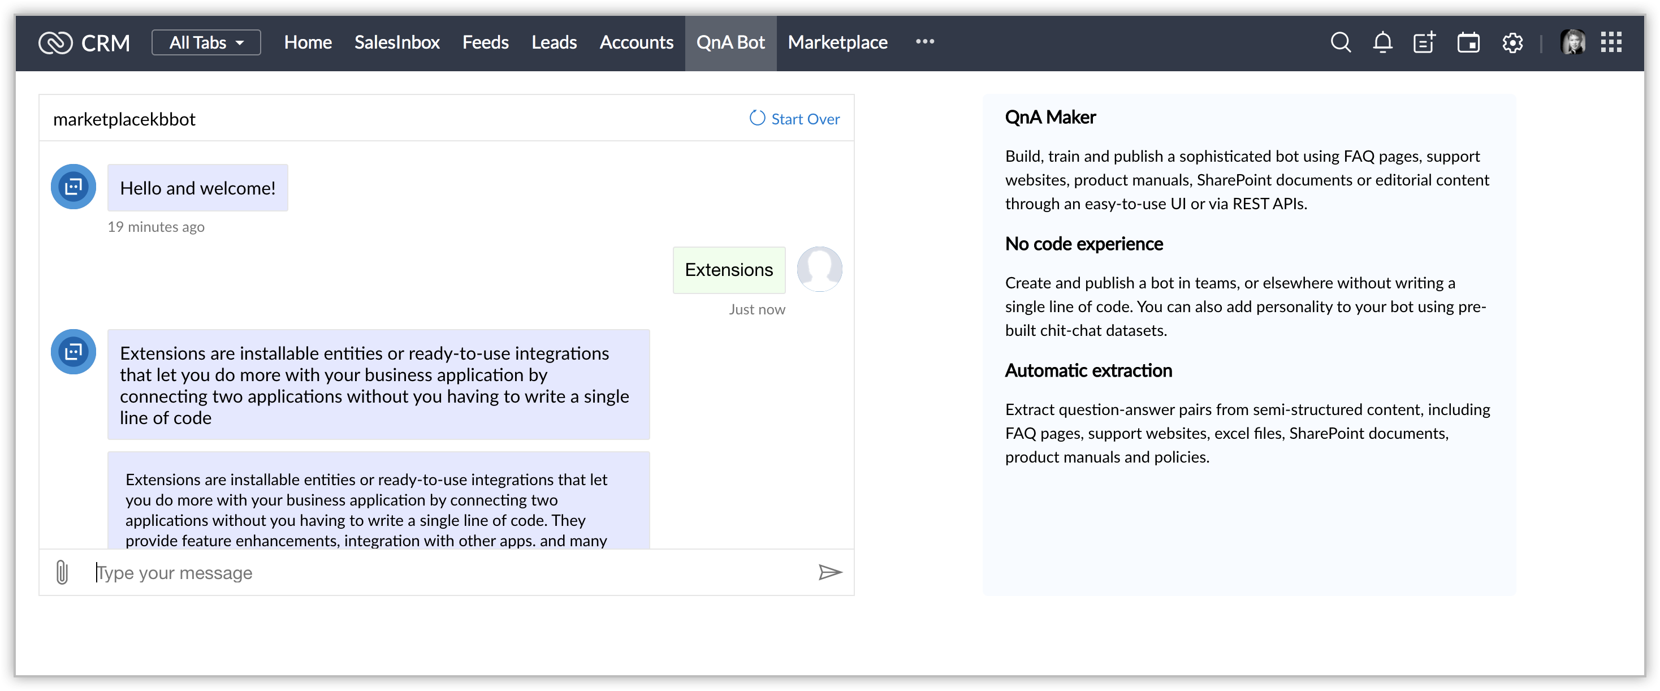Open the more tabs ellipsis menu
Image resolution: width=1660 pixels, height=691 pixels.
(925, 41)
